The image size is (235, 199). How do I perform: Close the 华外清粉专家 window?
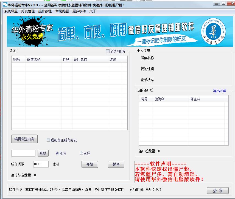tap(231, 3)
